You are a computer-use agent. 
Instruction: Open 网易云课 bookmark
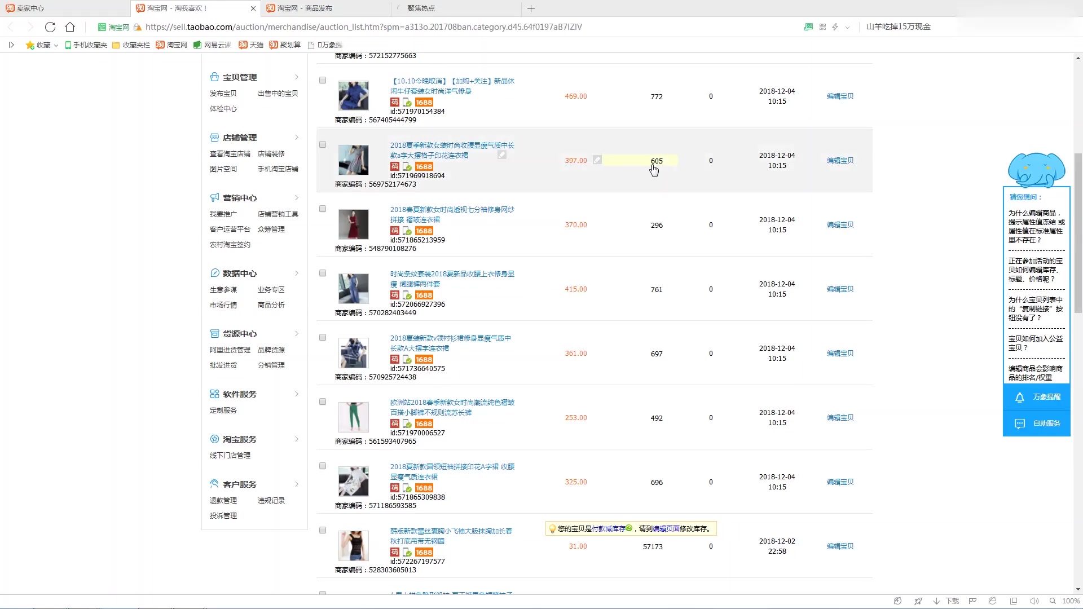point(212,45)
